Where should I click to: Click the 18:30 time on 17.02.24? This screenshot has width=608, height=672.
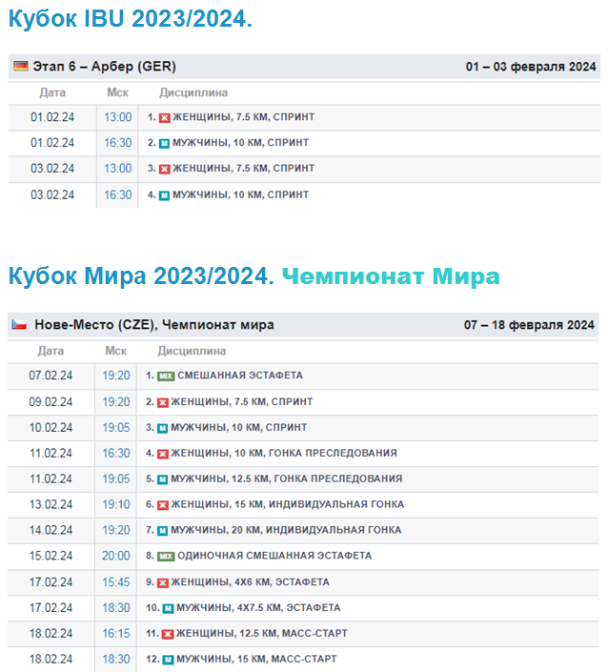click(x=116, y=608)
